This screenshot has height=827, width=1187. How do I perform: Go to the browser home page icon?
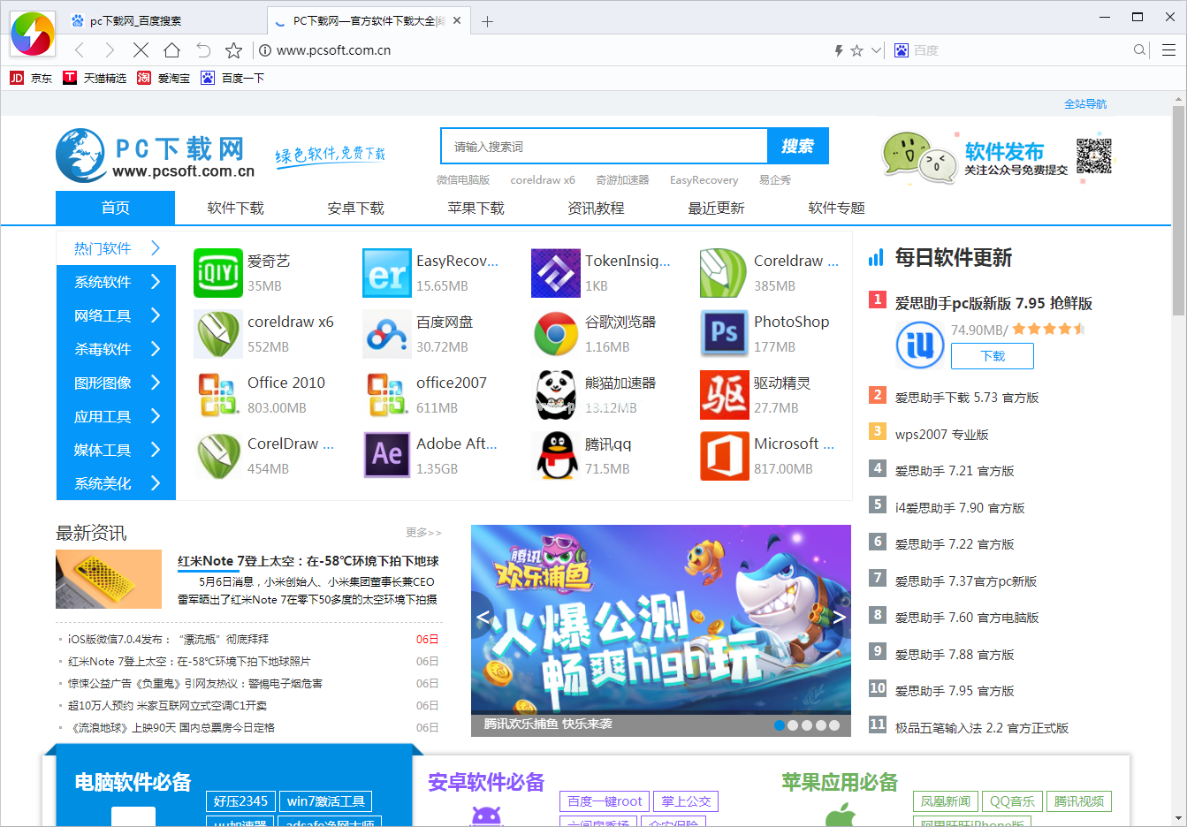172,50
